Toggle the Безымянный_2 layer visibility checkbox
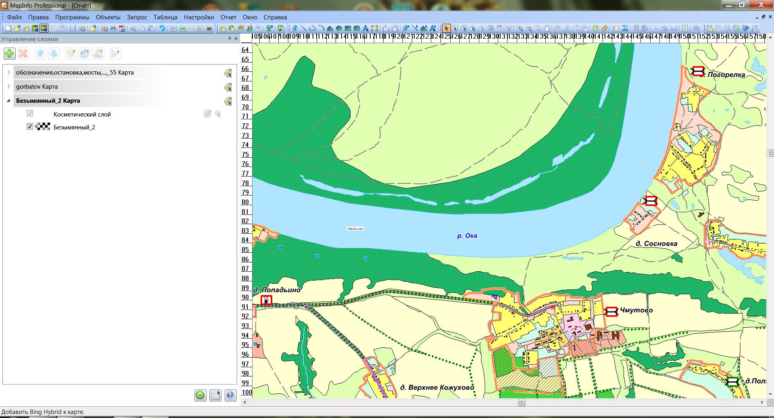 point(30,127)
